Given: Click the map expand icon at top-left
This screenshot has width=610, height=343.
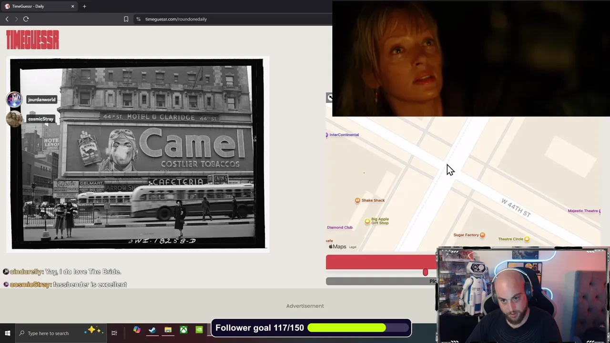Looking at the screenshot, I should (x=330, y=98).
